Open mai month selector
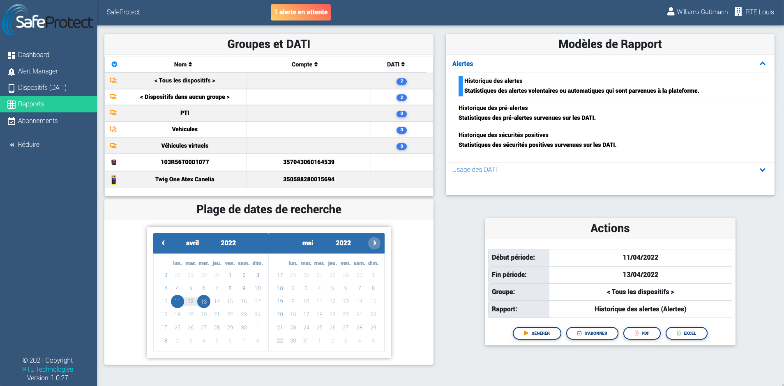 [308, 243]
